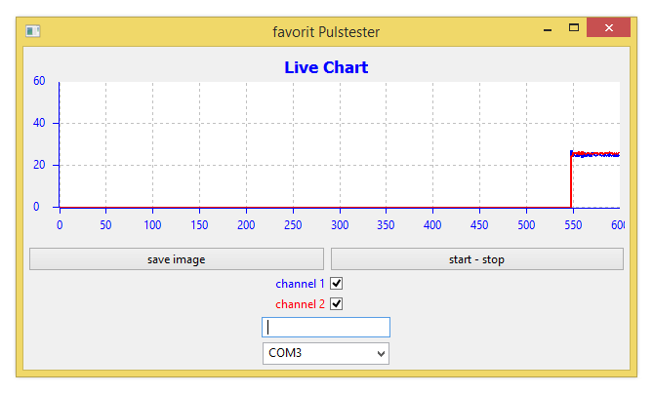The height and width of the screenshot is (394, 654).
Task: Click the x-axis label 550
Action: pos(573,225)
